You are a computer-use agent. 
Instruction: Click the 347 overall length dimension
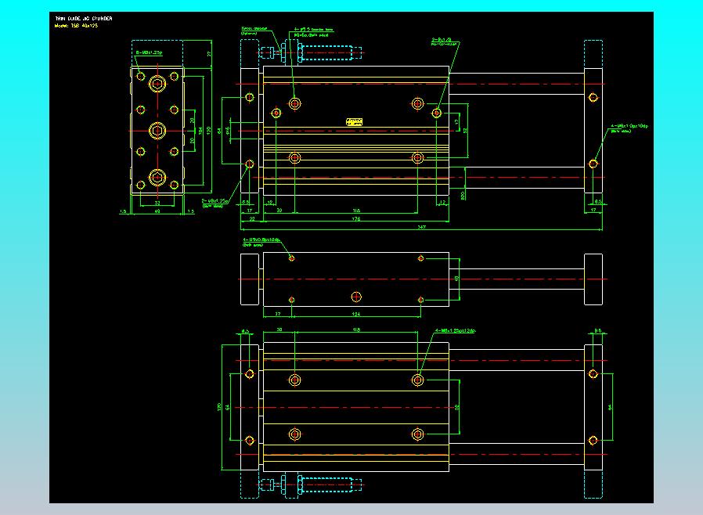(x=422, y=227)
